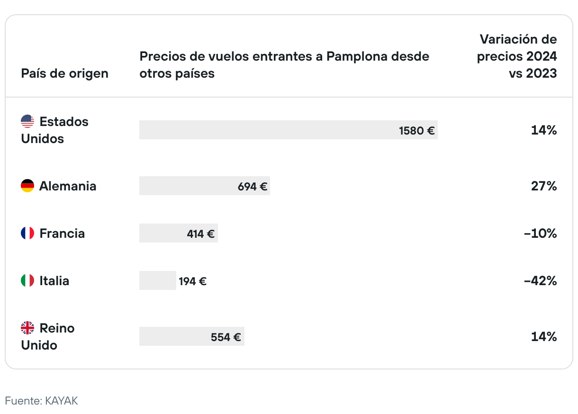Click the -42% variation value

pyautogui.click(x=540, y=280)
